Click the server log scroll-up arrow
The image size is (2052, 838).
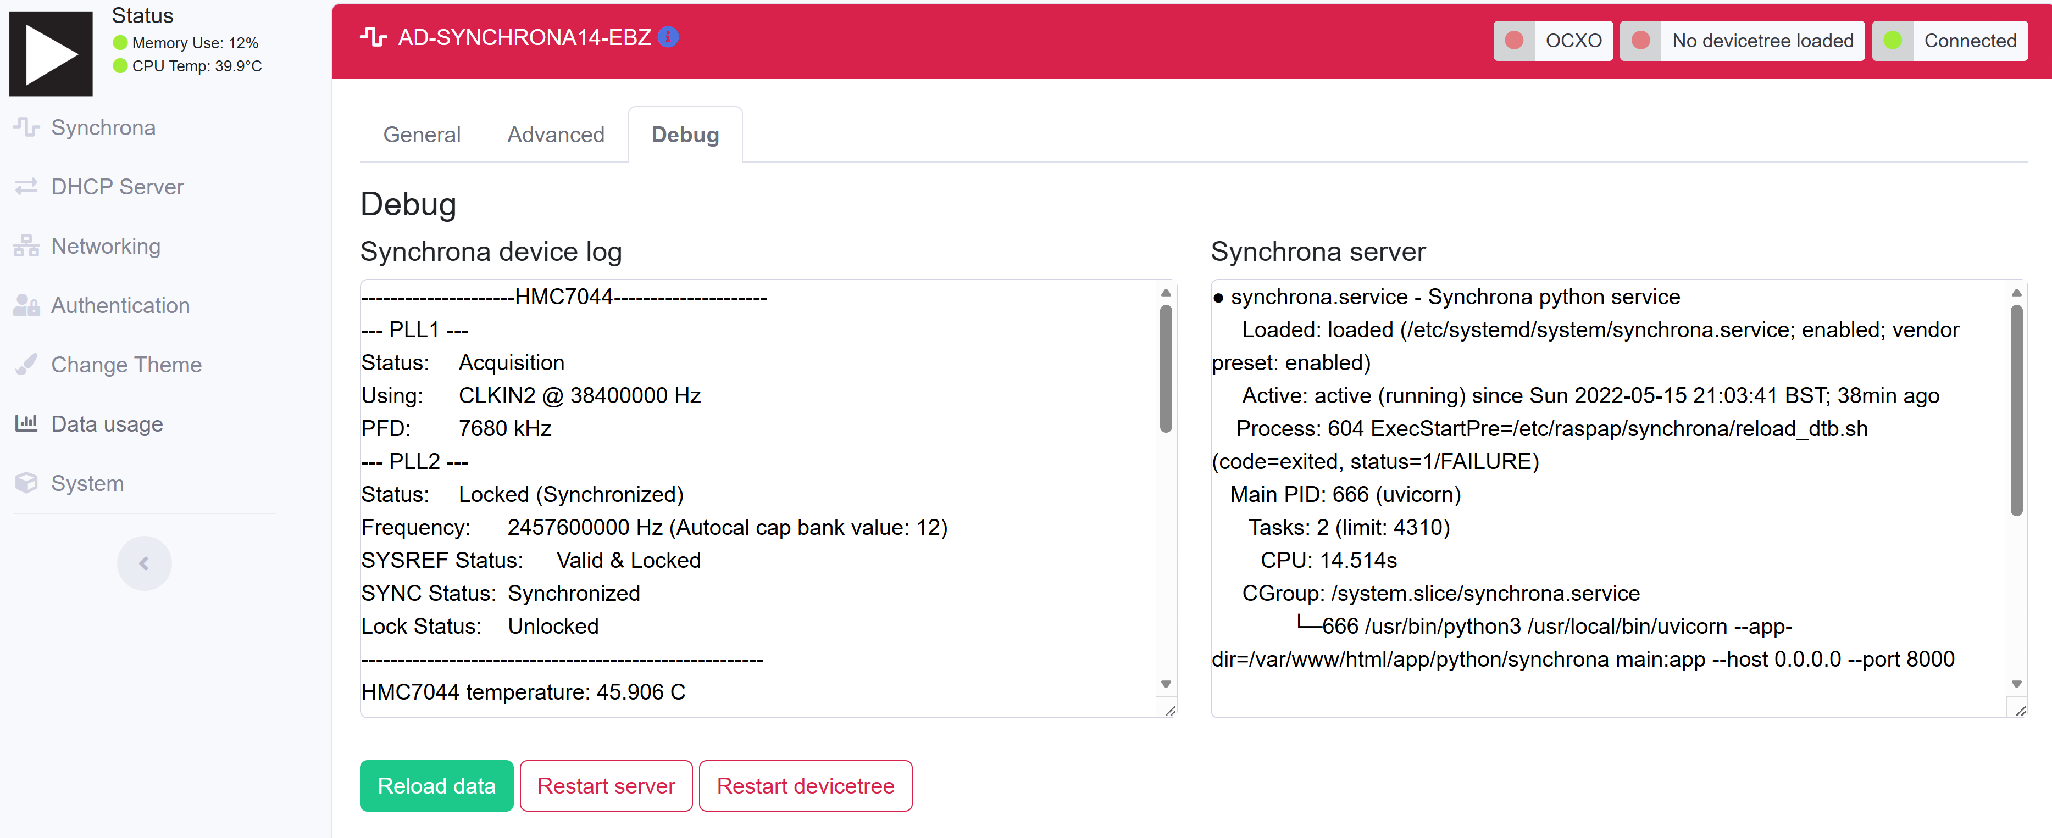click(2017, 292)
